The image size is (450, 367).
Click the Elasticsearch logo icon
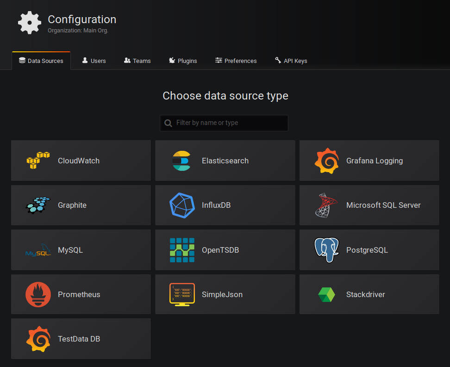(x=181, y=161)
